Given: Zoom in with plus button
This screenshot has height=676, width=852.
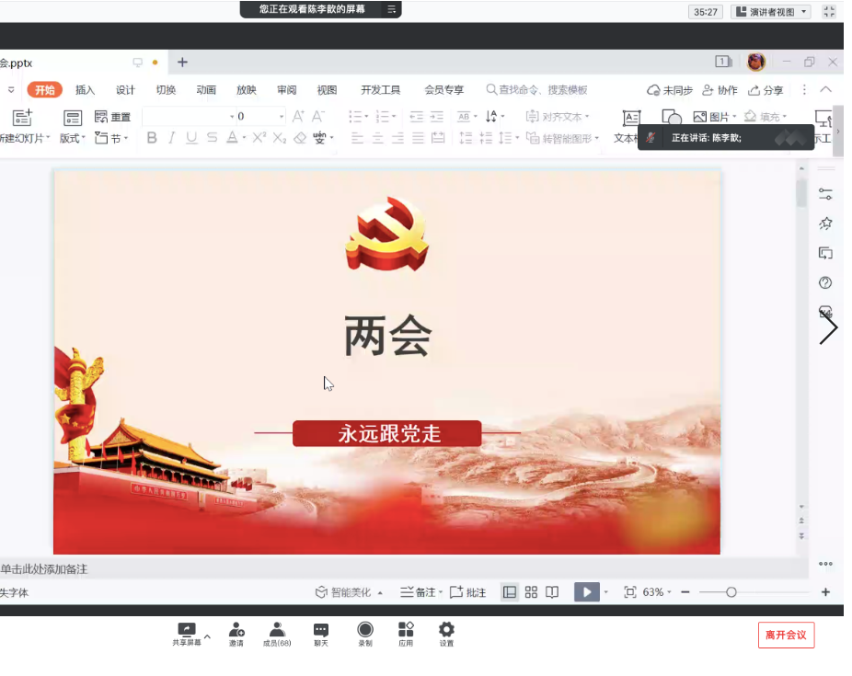Looking at the screenshot, I should point(826,592).
